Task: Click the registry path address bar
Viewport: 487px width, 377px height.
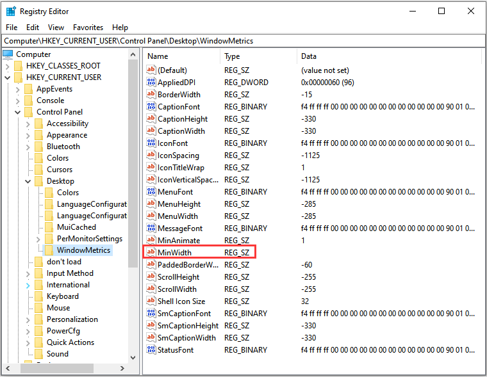Action: tap(244, 41)
